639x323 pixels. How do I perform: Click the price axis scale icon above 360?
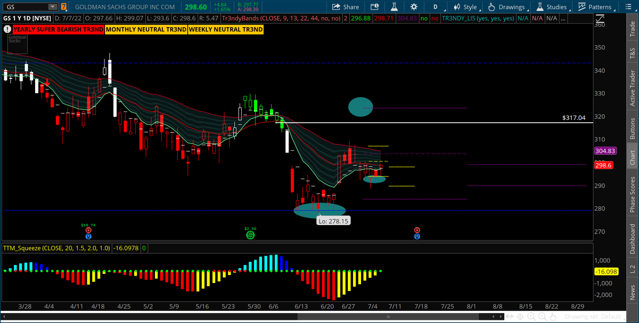(601, 18)
